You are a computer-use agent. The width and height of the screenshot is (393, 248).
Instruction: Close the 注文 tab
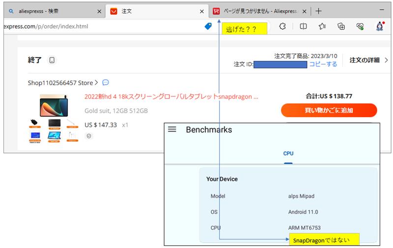click(x=202, y=11)
